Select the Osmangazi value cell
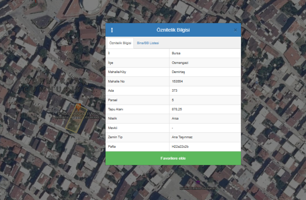Screen dimensions: 306x200 (180, 62)
